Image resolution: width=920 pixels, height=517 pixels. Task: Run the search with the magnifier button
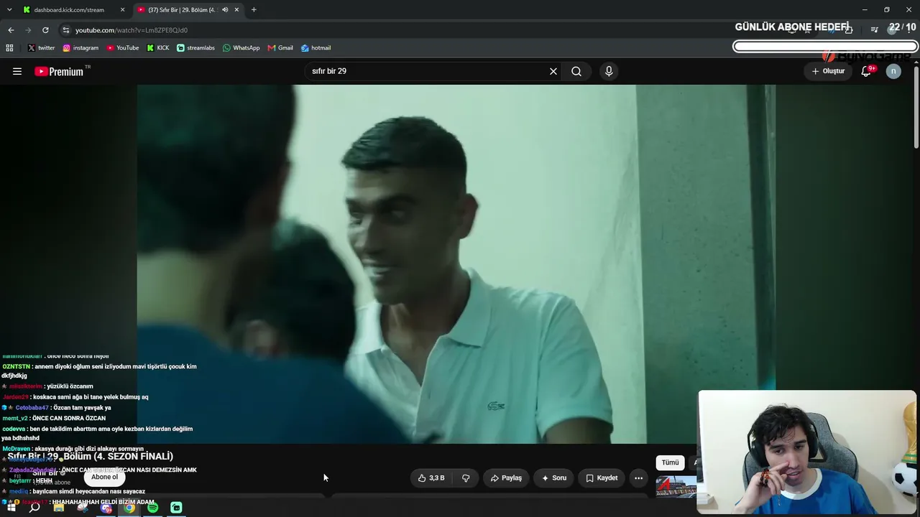pyautogui.click(x=576, y=71)
